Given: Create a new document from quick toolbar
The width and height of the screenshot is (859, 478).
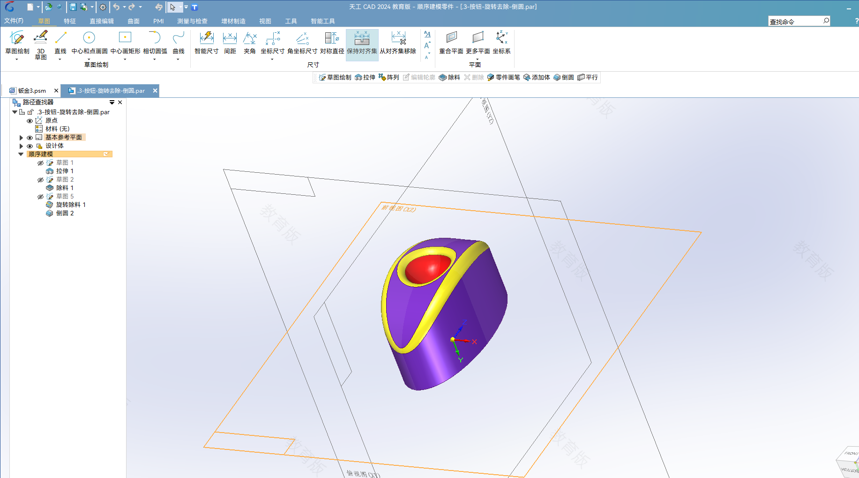Looking at the screenshot, I should click(x=30, y=7).
